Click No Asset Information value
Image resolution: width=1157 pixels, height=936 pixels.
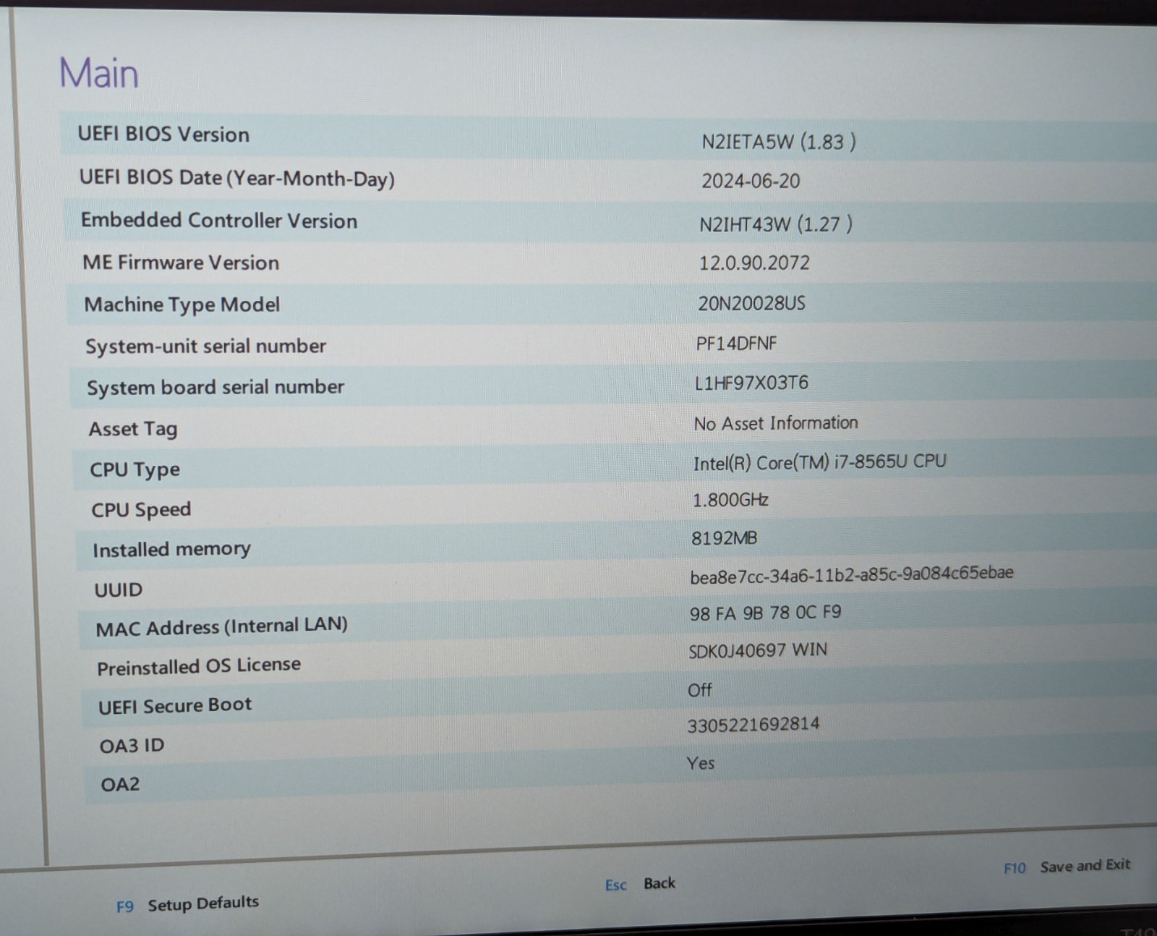[776, 423]
